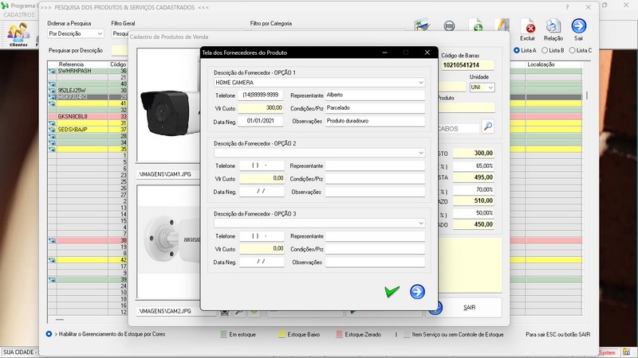Click the barcode icon in toolbar
The width and height of the screenshot is (638, 358).
(x=450, y=27)
